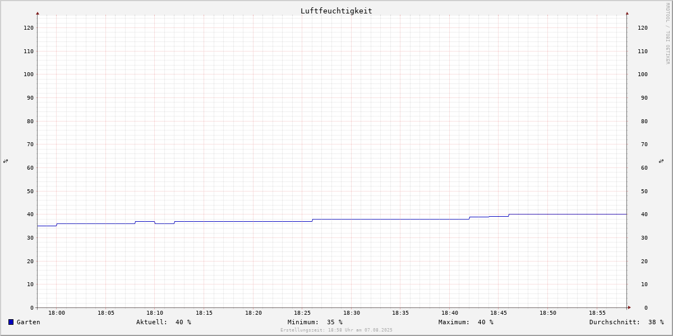Viewport: 673px width, 336px height.
Task: Click the right percent unit axis label
Action: click(x=661, y=161)
